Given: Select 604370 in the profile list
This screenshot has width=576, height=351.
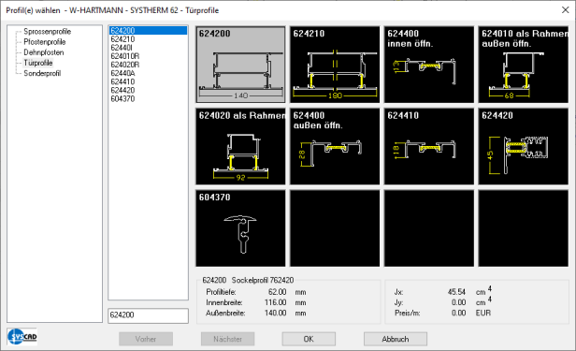Looking at the screenshot, I should 122,98.
